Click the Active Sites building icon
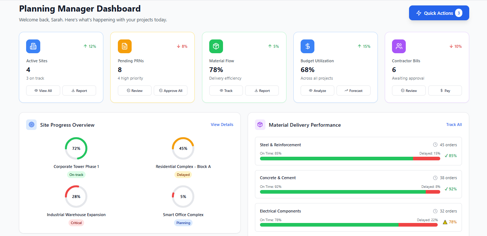This screenshot has height=236, width=487. click(33, 46)
